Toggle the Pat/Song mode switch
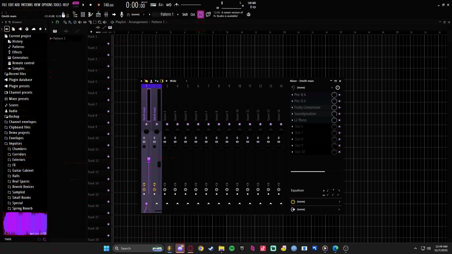The image size is (452, 254). pyautogui.click(x=76, y=5)
